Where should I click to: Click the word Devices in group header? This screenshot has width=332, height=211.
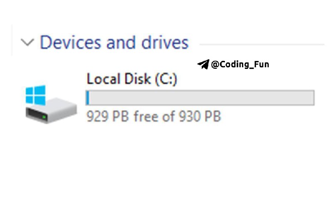[70, 43]
